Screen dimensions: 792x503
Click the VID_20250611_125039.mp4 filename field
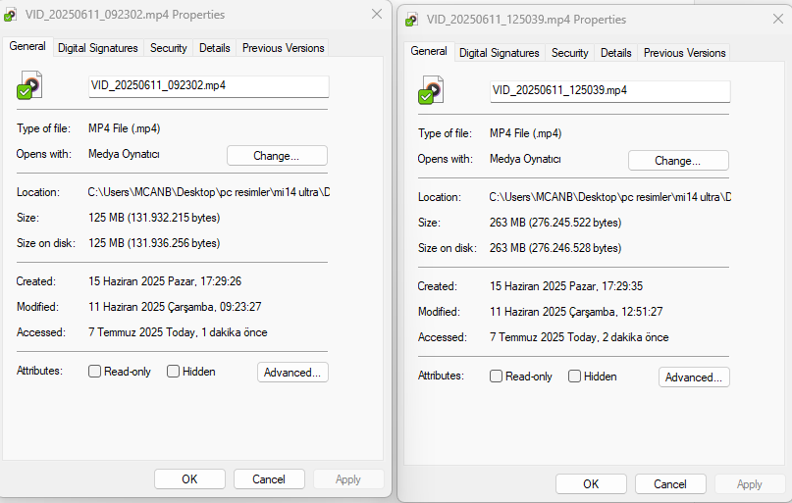(x=609, y=91)
